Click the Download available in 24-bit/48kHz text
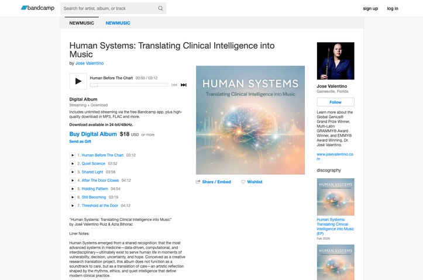 pyautogui.click(x=101, y=125)
